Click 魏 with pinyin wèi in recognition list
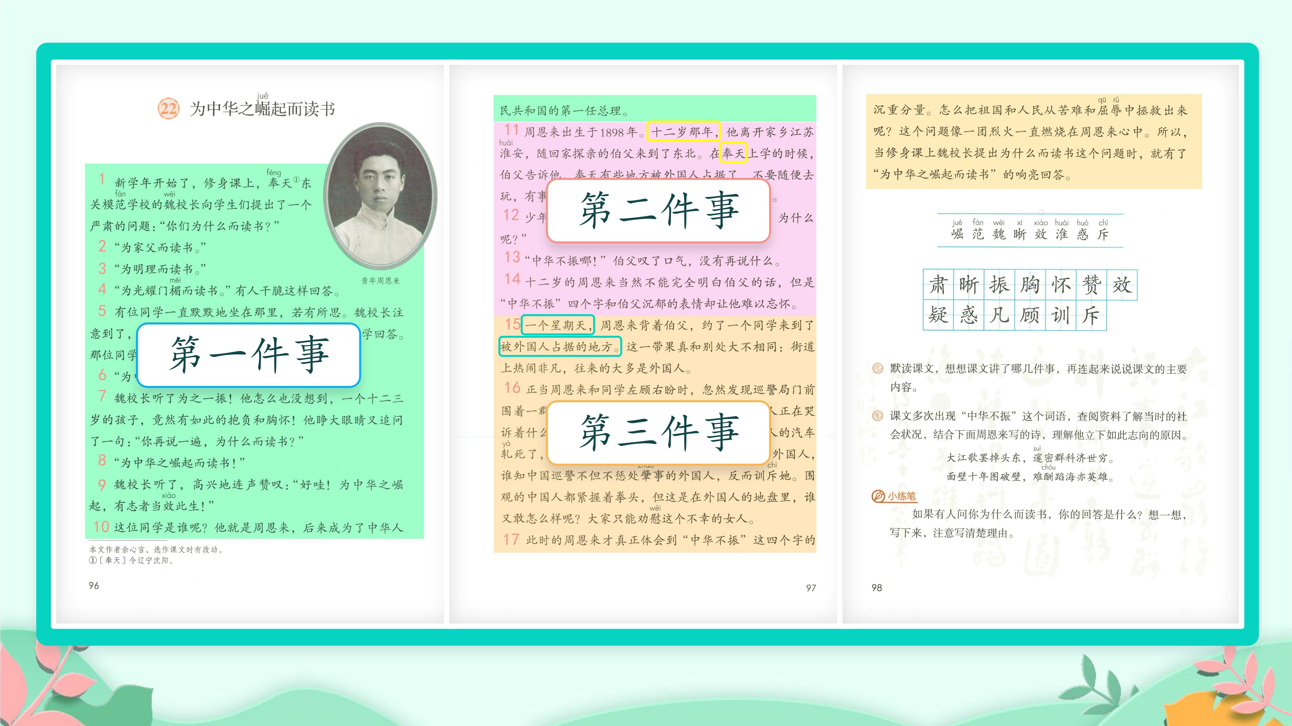Image resolution: width=1292 pixels, height=726 pixels. coord(999,229)
